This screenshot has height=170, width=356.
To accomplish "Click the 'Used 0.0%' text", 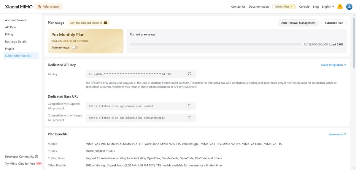I will (336, 44).
